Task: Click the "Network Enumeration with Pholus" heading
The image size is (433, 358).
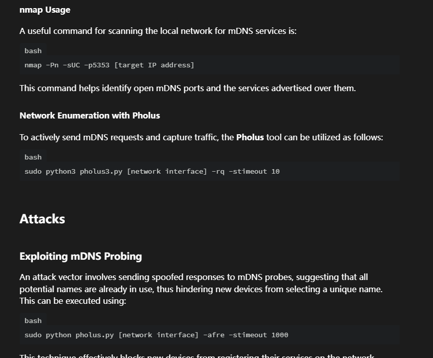Action: pyautogui.click(x=90, y=115)
